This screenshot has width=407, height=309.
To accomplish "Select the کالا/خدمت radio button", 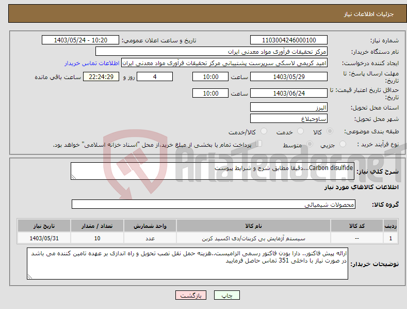I will (264, 131).
